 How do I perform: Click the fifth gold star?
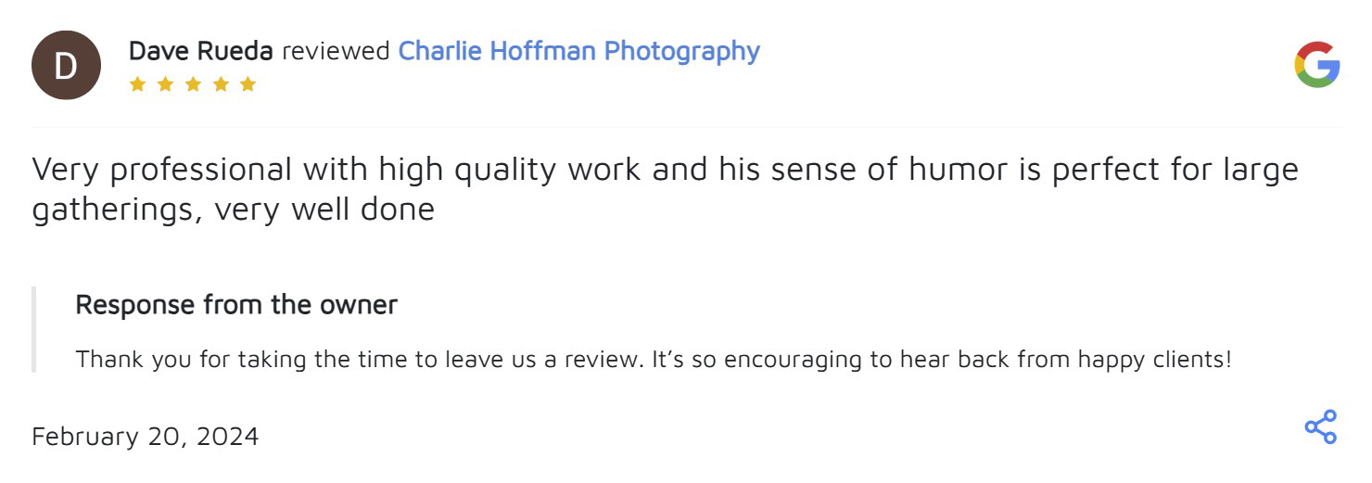(x=248, y=84)
